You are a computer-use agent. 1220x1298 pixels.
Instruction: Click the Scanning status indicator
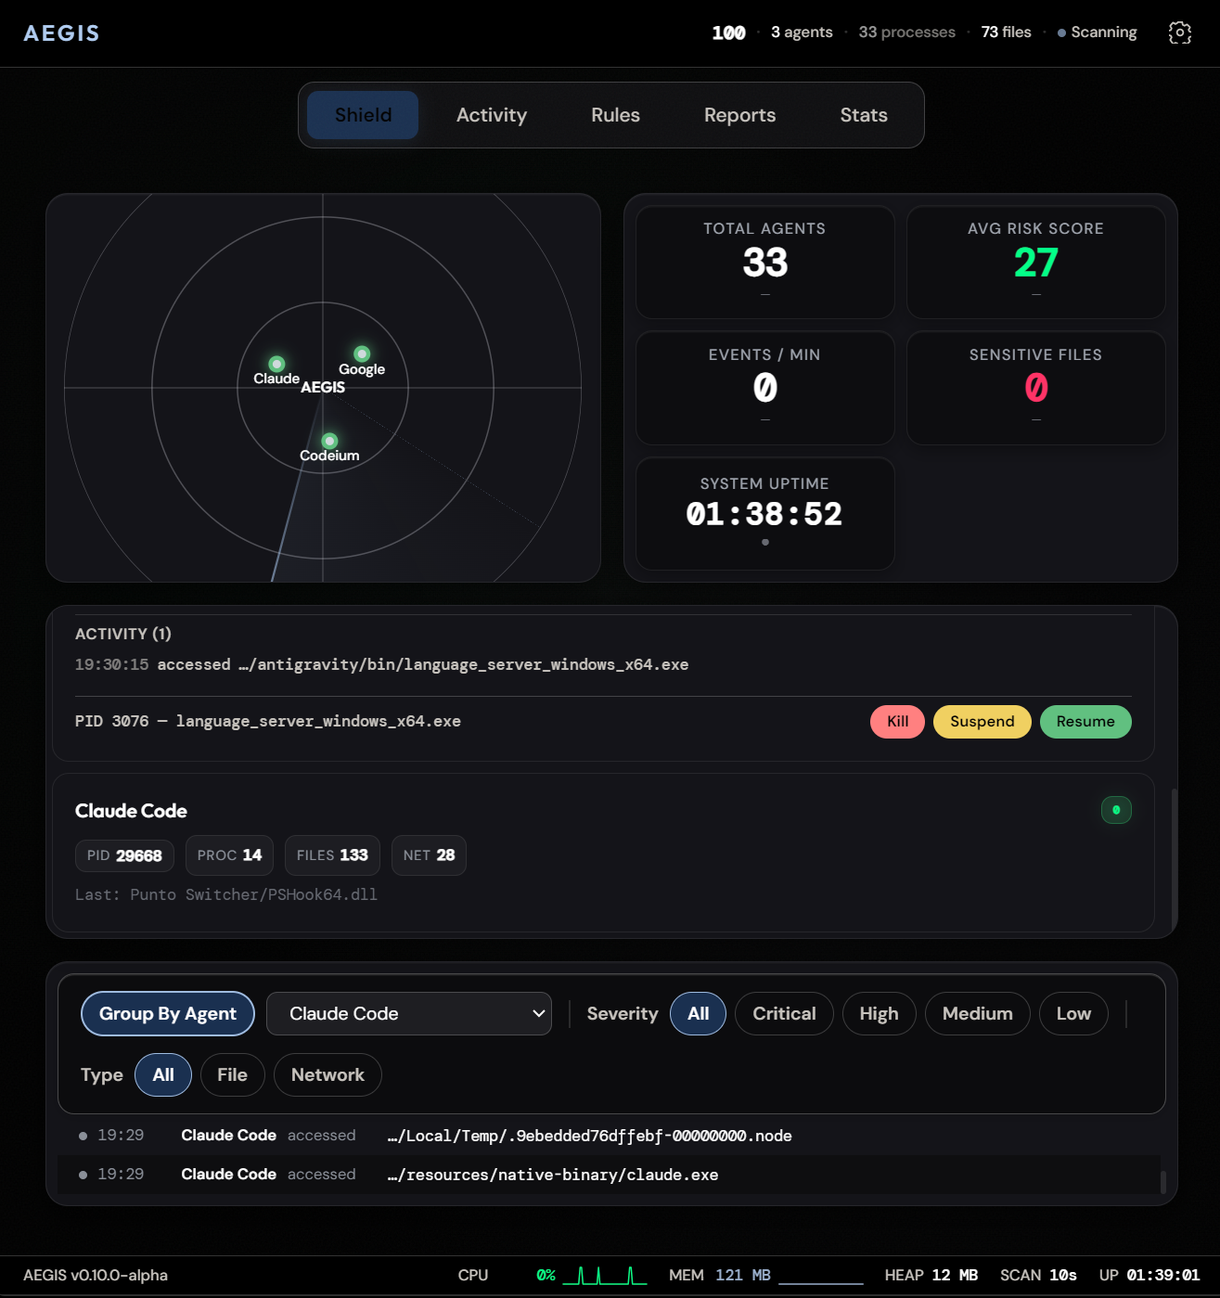point(1097,32)
